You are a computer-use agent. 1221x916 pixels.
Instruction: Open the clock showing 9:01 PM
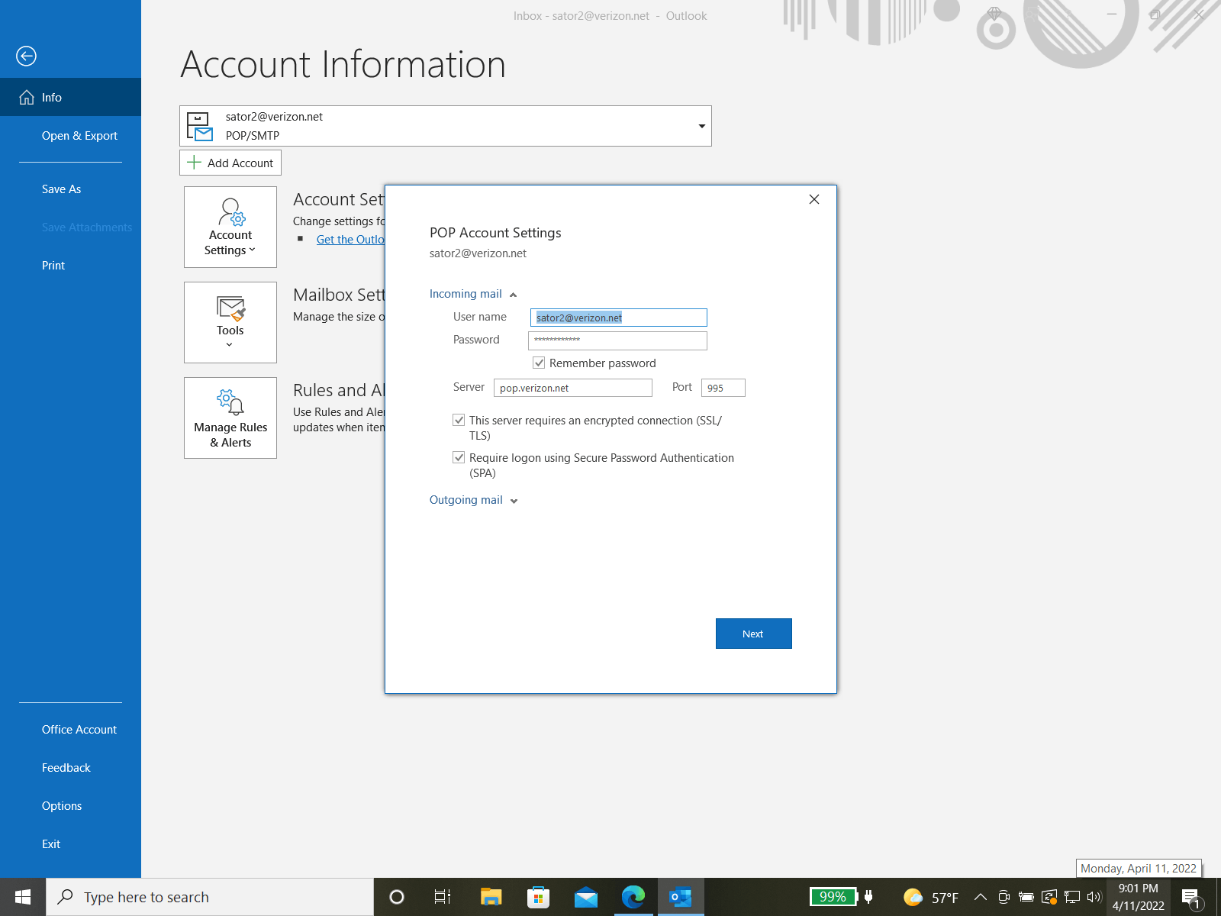point(1138,897)
